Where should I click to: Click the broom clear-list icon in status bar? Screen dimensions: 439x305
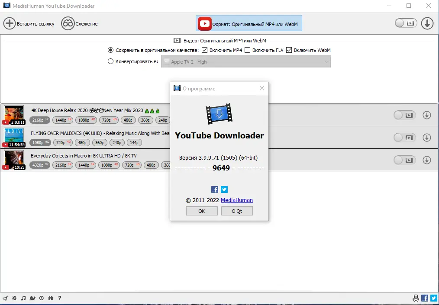[x=5, y=298]
